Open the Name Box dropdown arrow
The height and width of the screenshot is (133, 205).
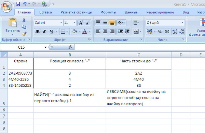coord(45,47)
